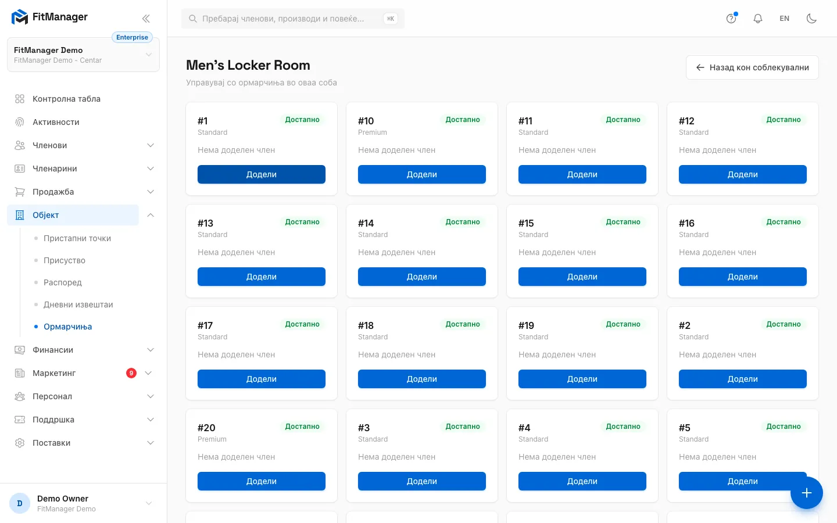Assign locker #4 with Додели button
Screen dimensions: 837x523
pyautogui.click(x=582, y=481)
